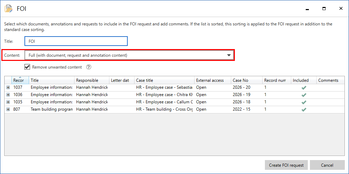This screenshot has height=174, width=349.
Task: Sort by Case No column header
Action: pyautogui.click(x=247, y=80)
